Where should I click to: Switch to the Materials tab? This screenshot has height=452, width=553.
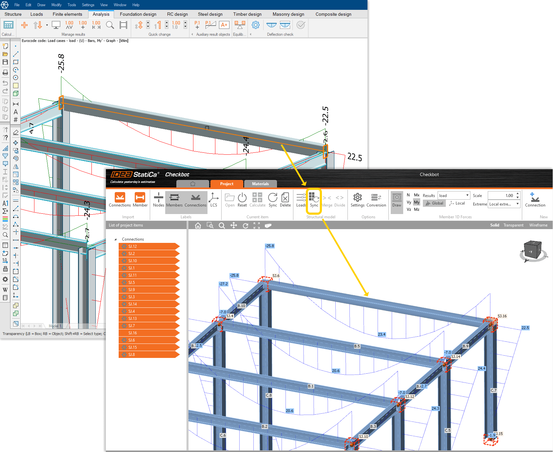click(x=260, y=184)
